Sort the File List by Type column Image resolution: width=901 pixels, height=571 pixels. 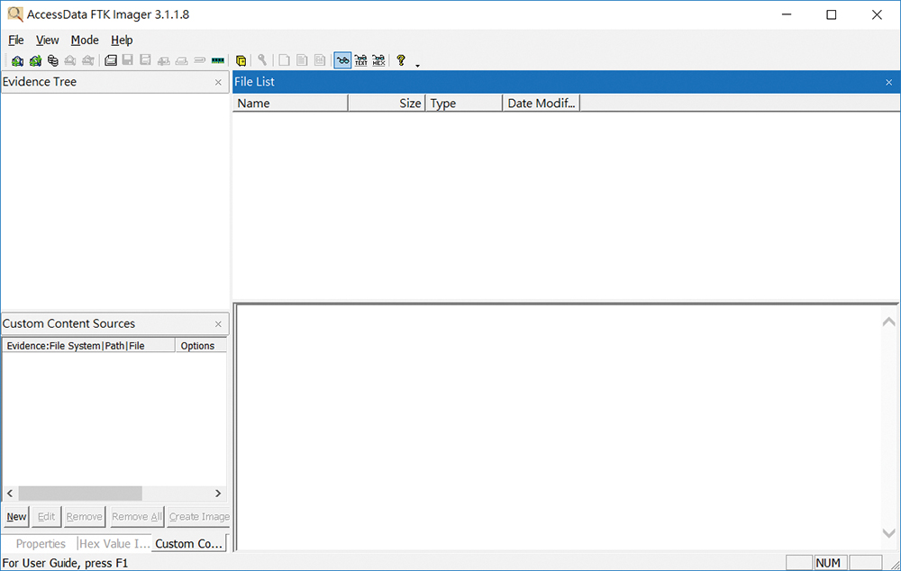(x=464, y=104)
